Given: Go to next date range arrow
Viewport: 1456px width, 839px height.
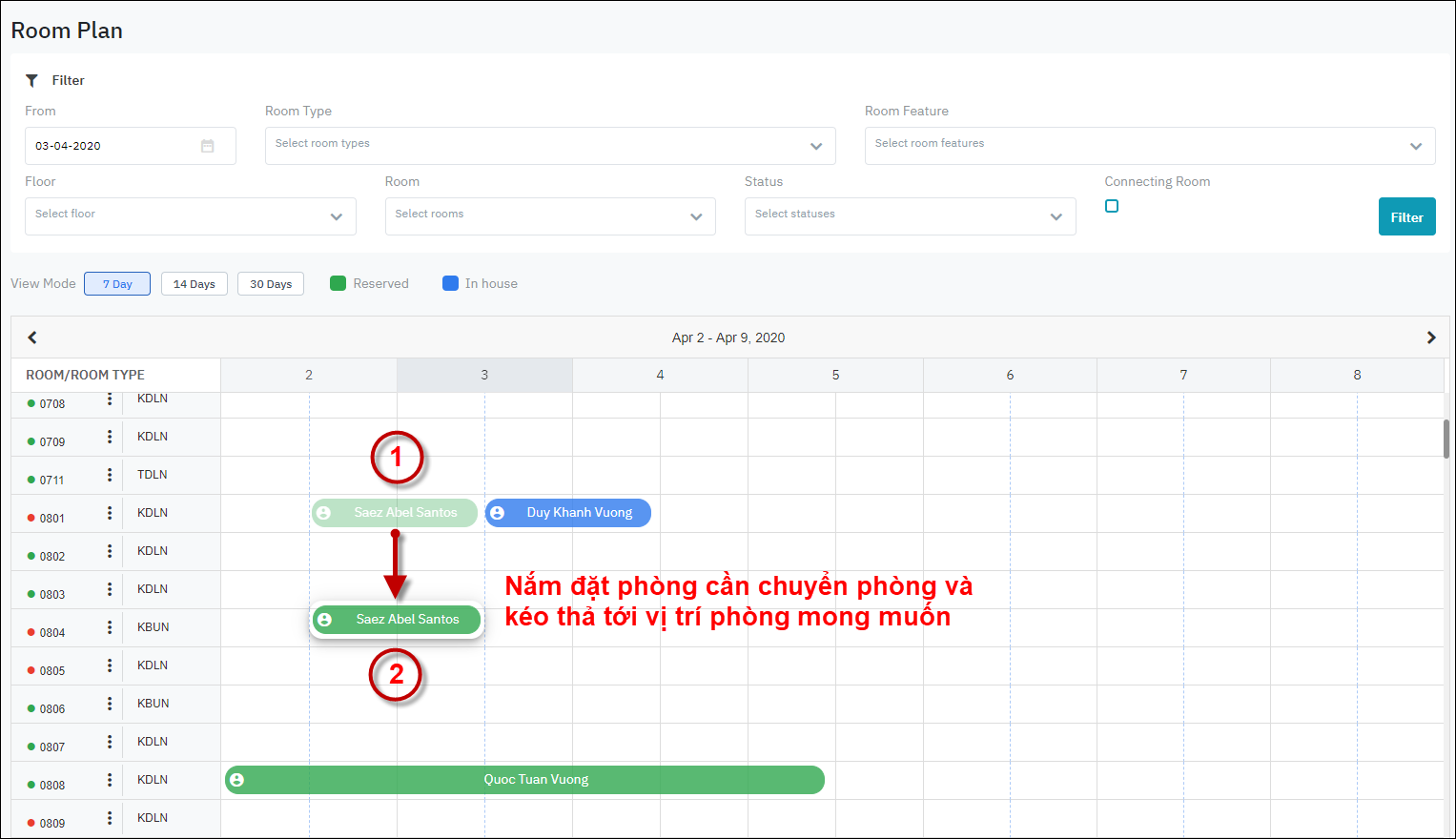Looking at the screenshot, I should coord(1430,338).
